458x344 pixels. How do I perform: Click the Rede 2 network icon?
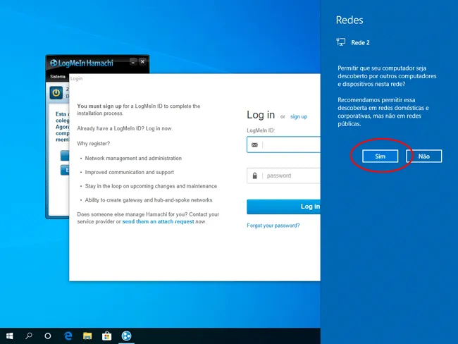coord(341,42)
